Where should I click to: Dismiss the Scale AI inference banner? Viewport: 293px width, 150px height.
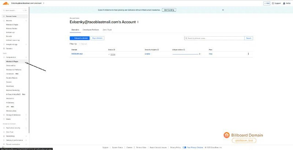(x=223, y=10)
